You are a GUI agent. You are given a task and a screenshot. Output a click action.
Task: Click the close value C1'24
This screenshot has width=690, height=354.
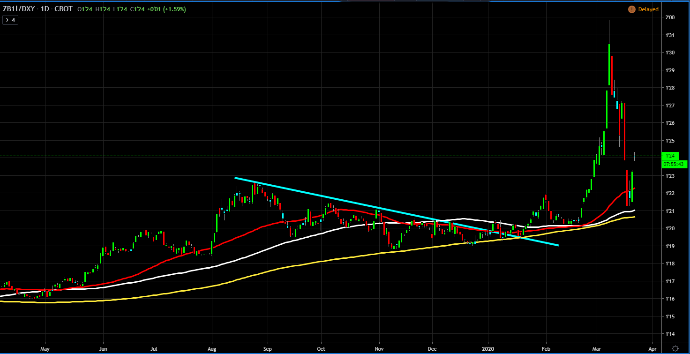(x=137, y=9)
